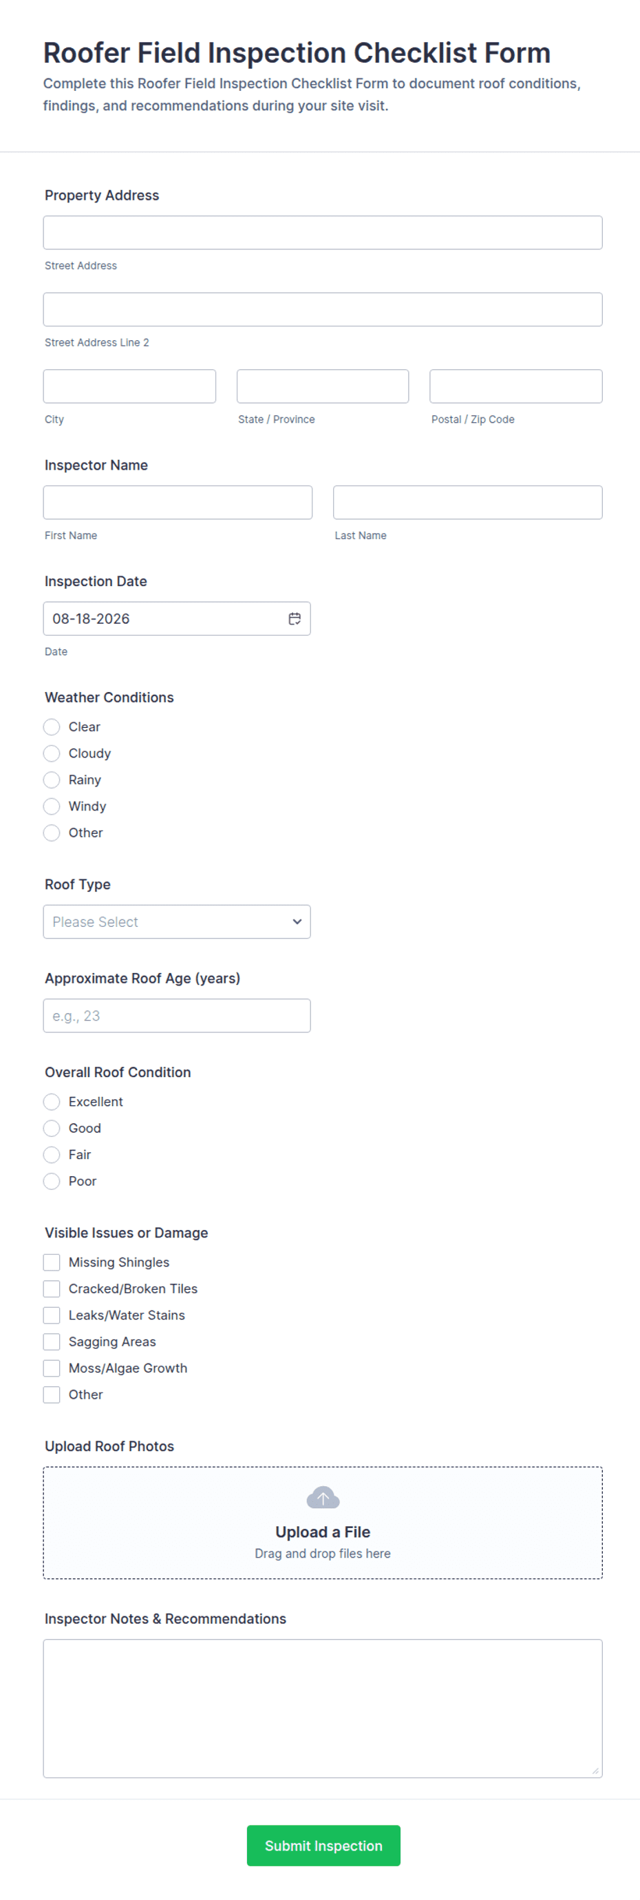Click the Postal / Zip Code field
Image resolution: width=640 pixels, height=1900 pixels.
[516, 386]
